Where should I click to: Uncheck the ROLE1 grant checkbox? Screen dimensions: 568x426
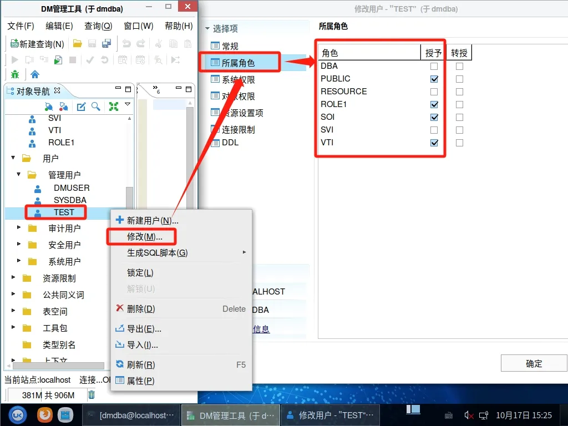pyautogui.click(x=434, y=104)
